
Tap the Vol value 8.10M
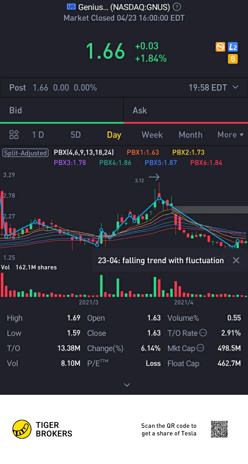pyautogui.click(x=71, y=363)
